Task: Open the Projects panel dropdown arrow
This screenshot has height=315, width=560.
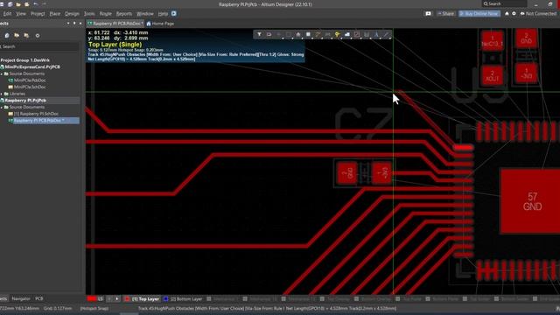Action: [68, 24]
